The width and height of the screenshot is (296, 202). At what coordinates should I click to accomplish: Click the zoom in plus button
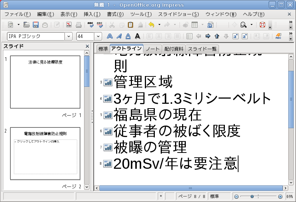point(280,196)
